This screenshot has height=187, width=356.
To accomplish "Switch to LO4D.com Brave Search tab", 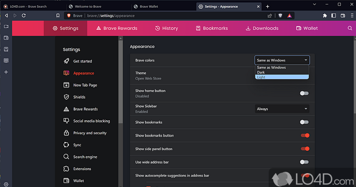I will [33, 6].
